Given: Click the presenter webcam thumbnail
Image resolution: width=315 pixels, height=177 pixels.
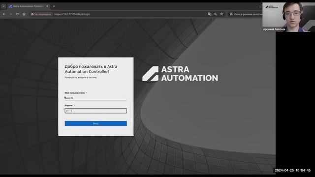Looking at the screenshot, I should [x=289, y=17].
